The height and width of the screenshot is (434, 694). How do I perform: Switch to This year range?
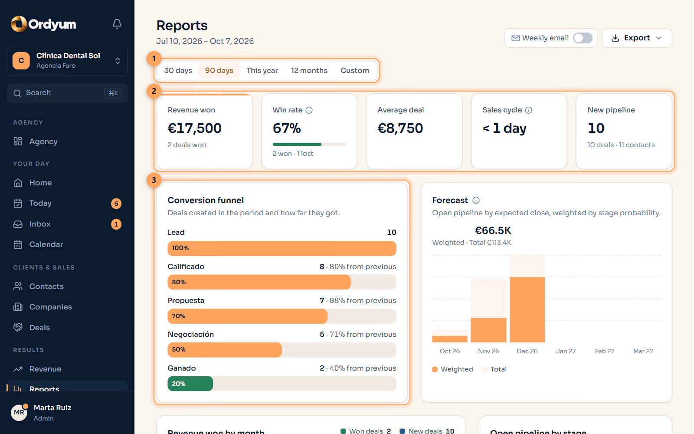pos(262,70)
